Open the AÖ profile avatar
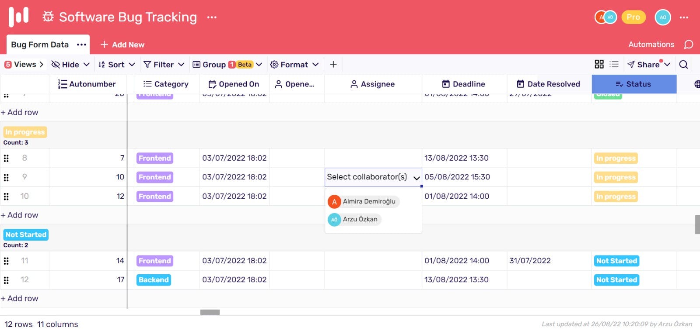The image size is (700, 331). (x=662, y=17)
